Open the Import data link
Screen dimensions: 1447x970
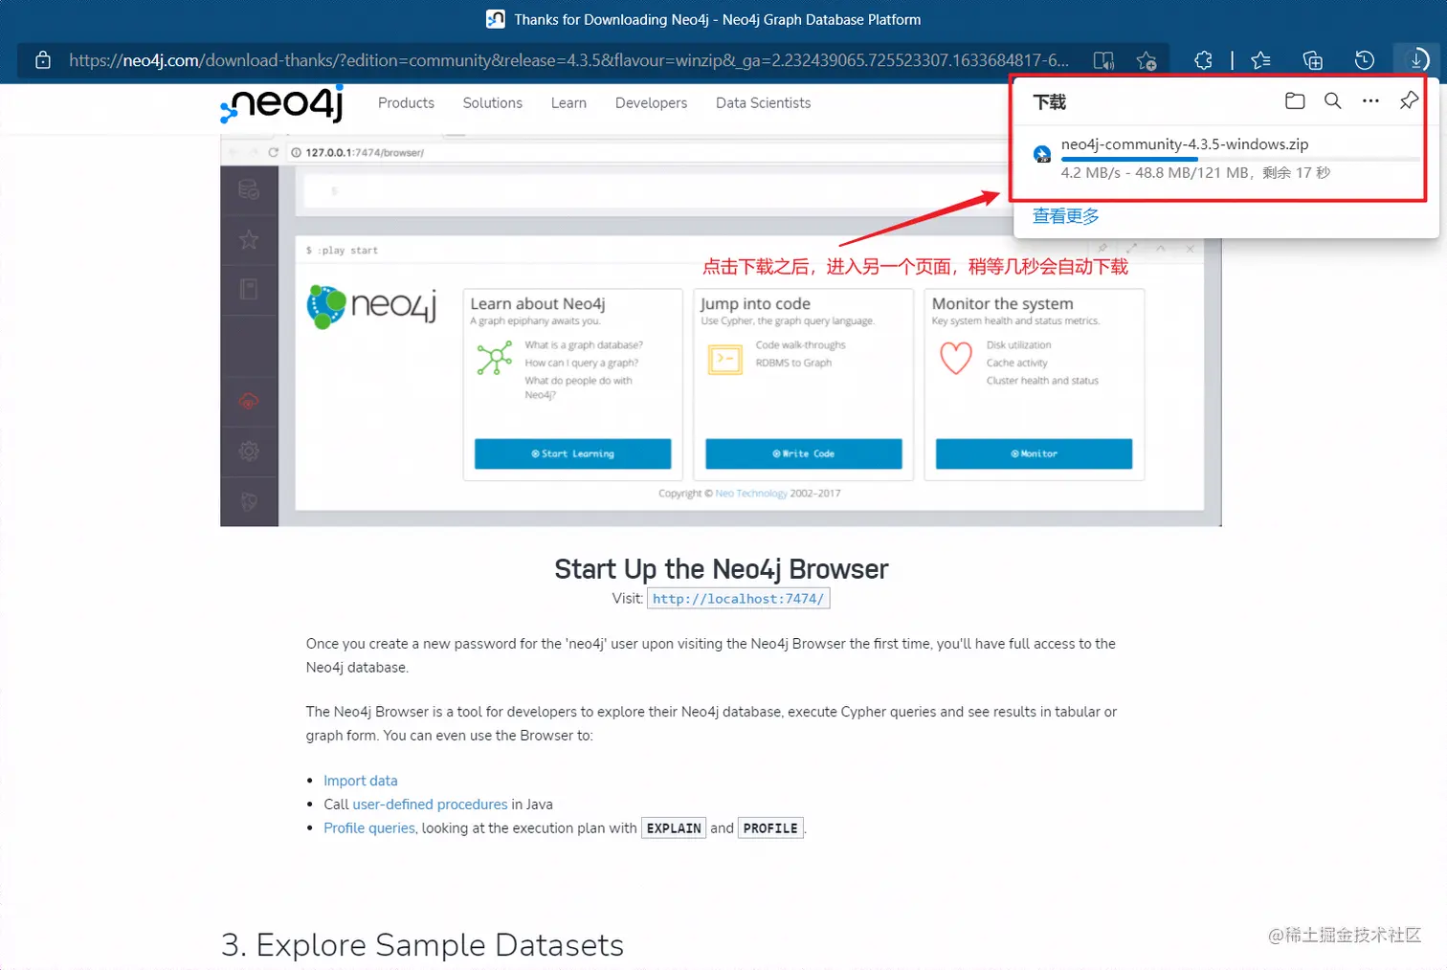[360, 781]
